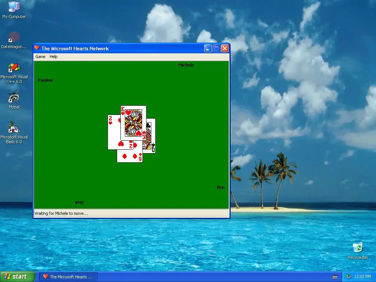Viewport: 376px width, 282px height.
Task: Click the player name VM2
Action: [x=79, y=203]
